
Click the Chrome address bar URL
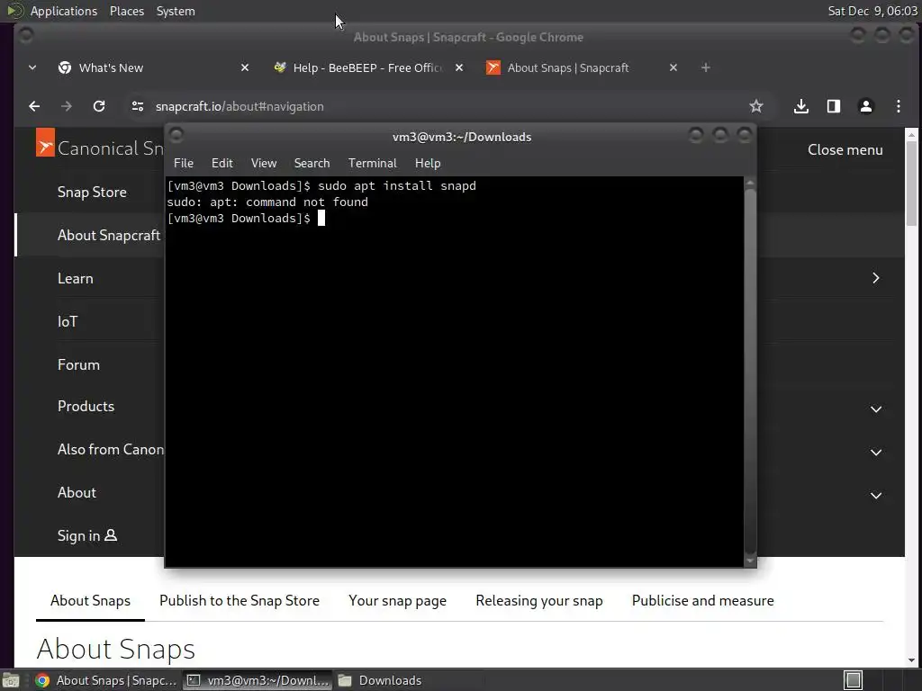pos(240,106)
